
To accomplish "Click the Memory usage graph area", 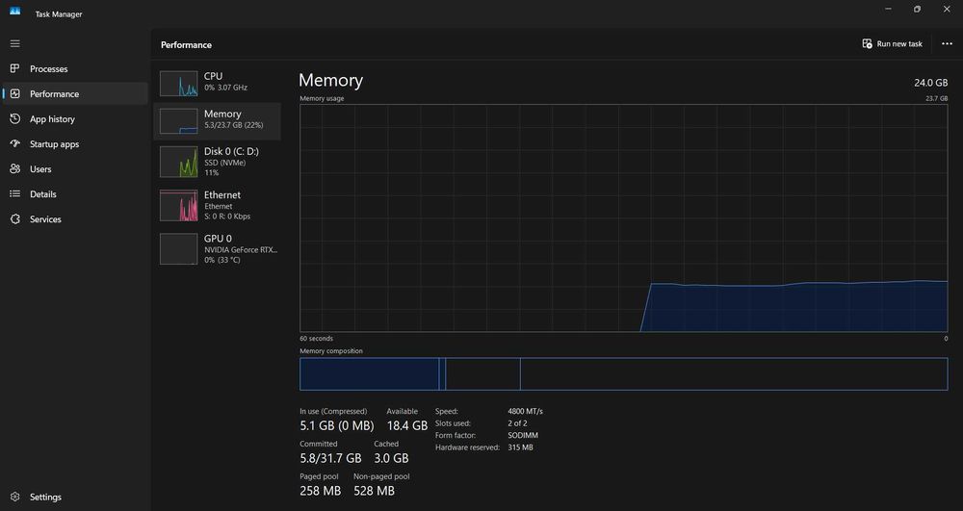I will click(x=623, y=217).
